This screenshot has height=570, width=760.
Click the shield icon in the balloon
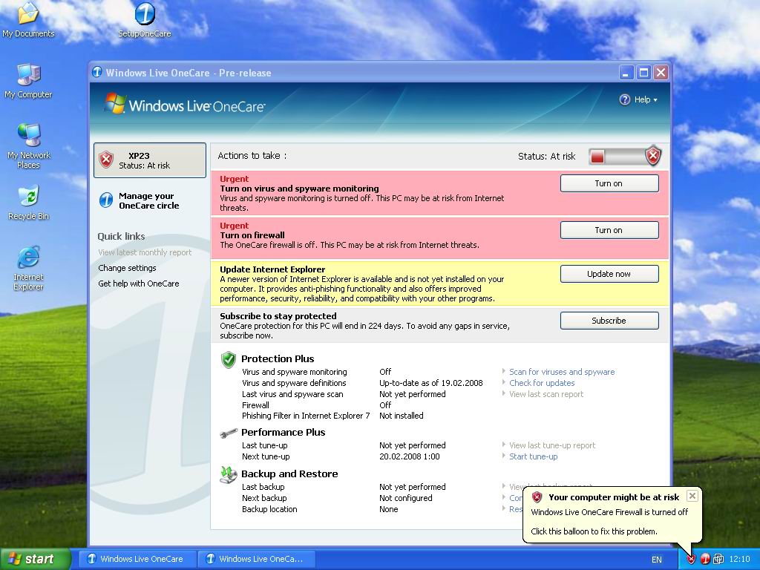coord(537,497)
